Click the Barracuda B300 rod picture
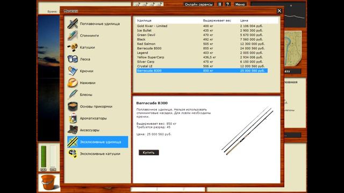The height and width of the screenshot is (193, 344). 247,131
